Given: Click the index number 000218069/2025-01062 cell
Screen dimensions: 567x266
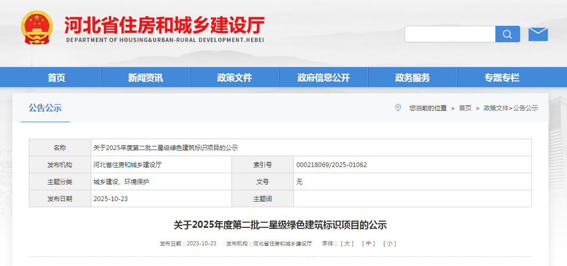Looking at the screenshot, I should click(331, 164).
